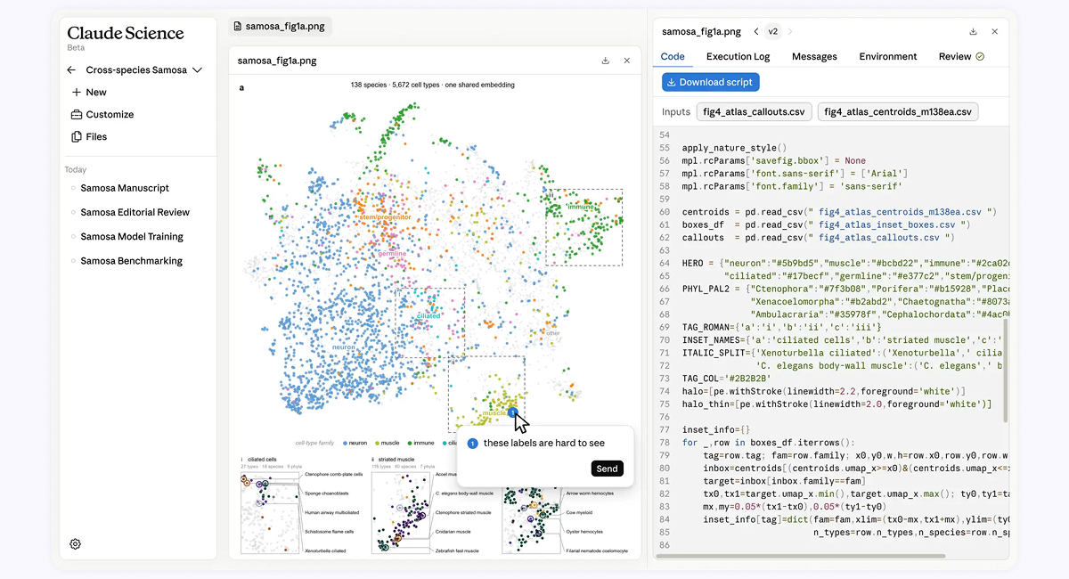The height and width of the screenshot is (579, 1069).
Task: Open the settings gear in sidebar
Action: [x=76, y=544]
